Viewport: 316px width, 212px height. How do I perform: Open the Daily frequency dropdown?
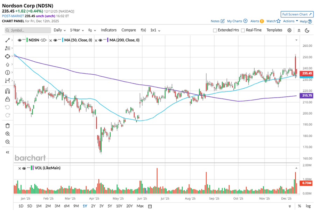click(x=59, y=30)
